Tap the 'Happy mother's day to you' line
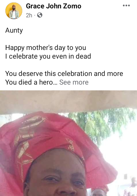The width and height of the screenshot is (137, 196). (x=46, y=48)
